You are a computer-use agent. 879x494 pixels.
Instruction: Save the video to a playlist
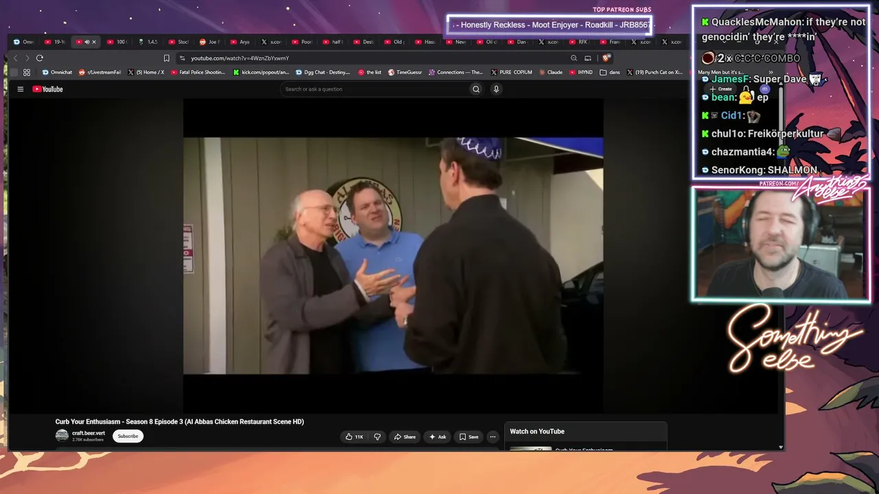tap(469, 437)
